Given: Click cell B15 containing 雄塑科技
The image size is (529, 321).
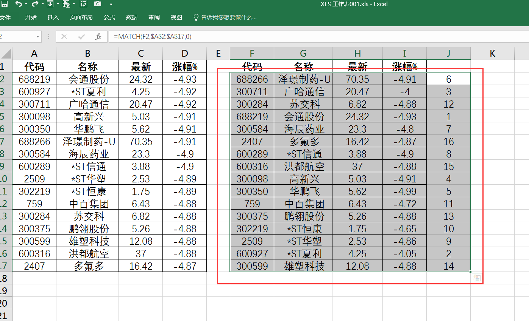Looking at the screenshot, I should (x=87, y=241).
